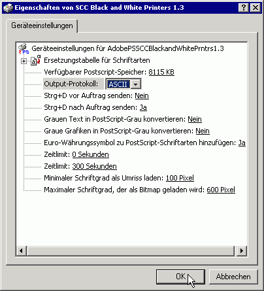Click the font substitution table icon
Image resolution: width=264 pixels, height=291 pixels.
(36, 60)
